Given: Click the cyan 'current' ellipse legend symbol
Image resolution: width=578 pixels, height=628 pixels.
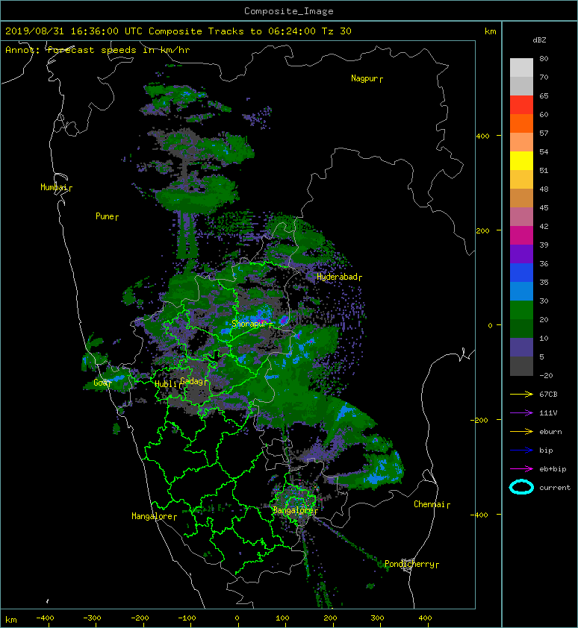Looking at the screenshot, I should coord(521,488).
